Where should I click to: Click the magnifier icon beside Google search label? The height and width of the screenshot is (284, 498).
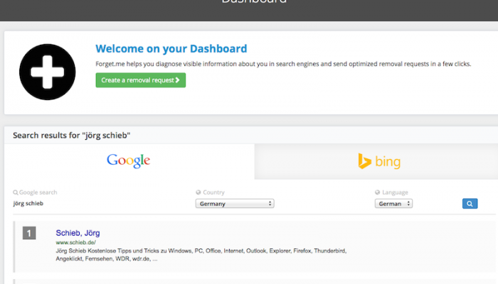pos(15,192)
